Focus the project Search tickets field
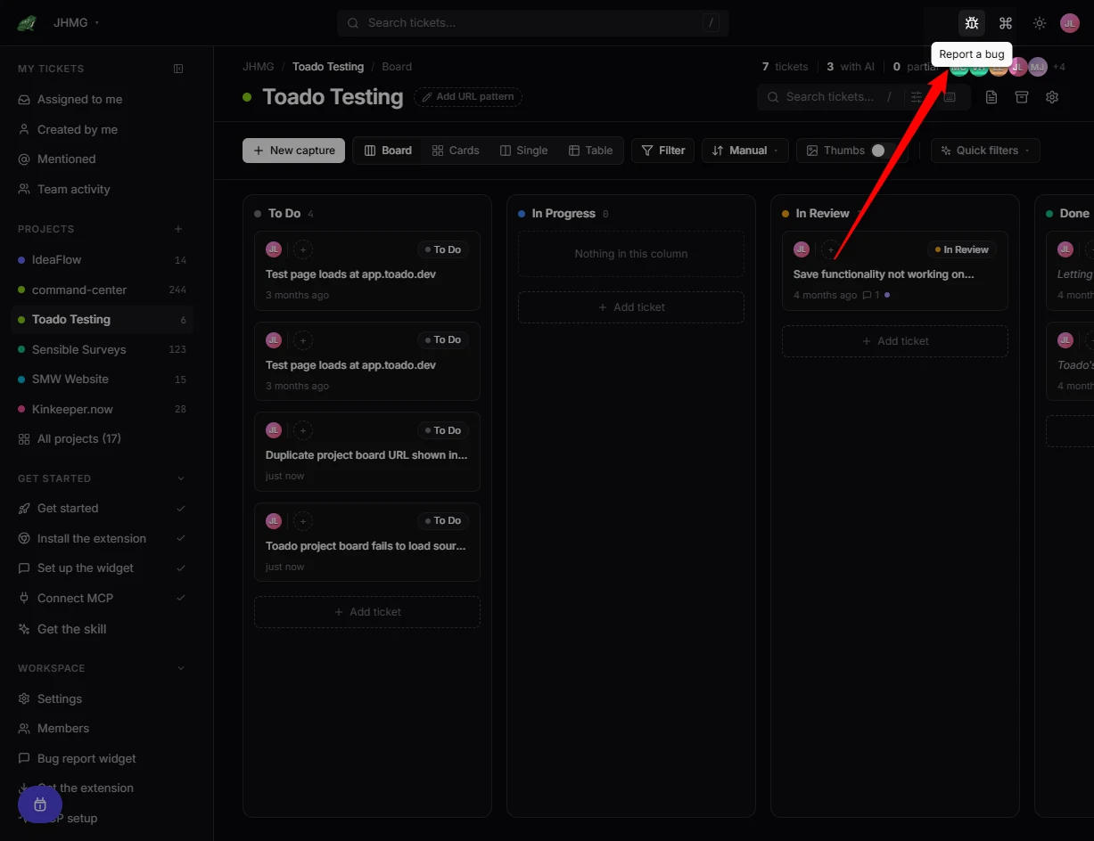This screenshot has width=1094, height=841. [x=829, y=97]
